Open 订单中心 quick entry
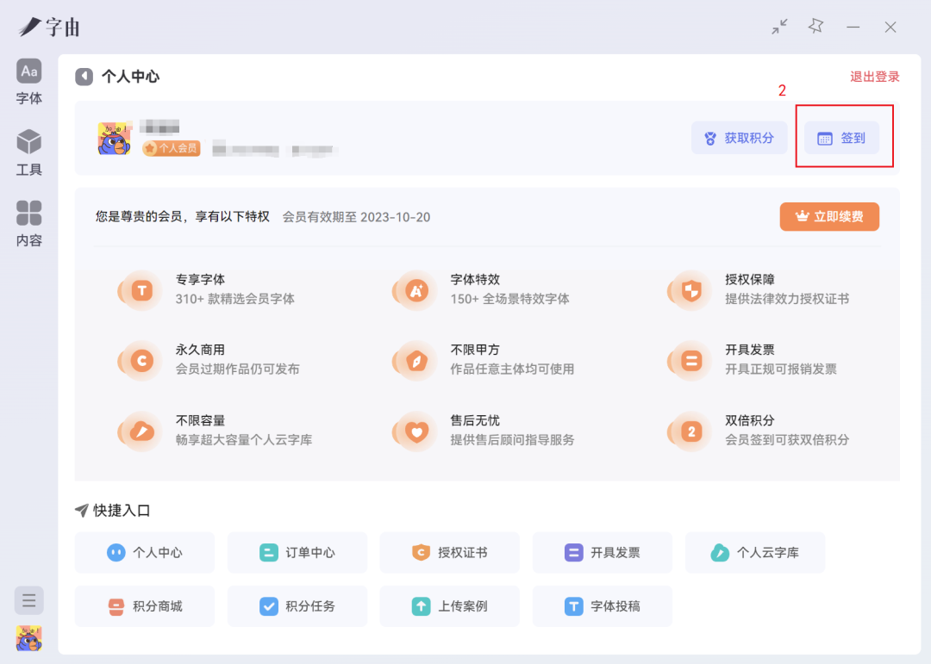The image size is (931, 664). 297,552
